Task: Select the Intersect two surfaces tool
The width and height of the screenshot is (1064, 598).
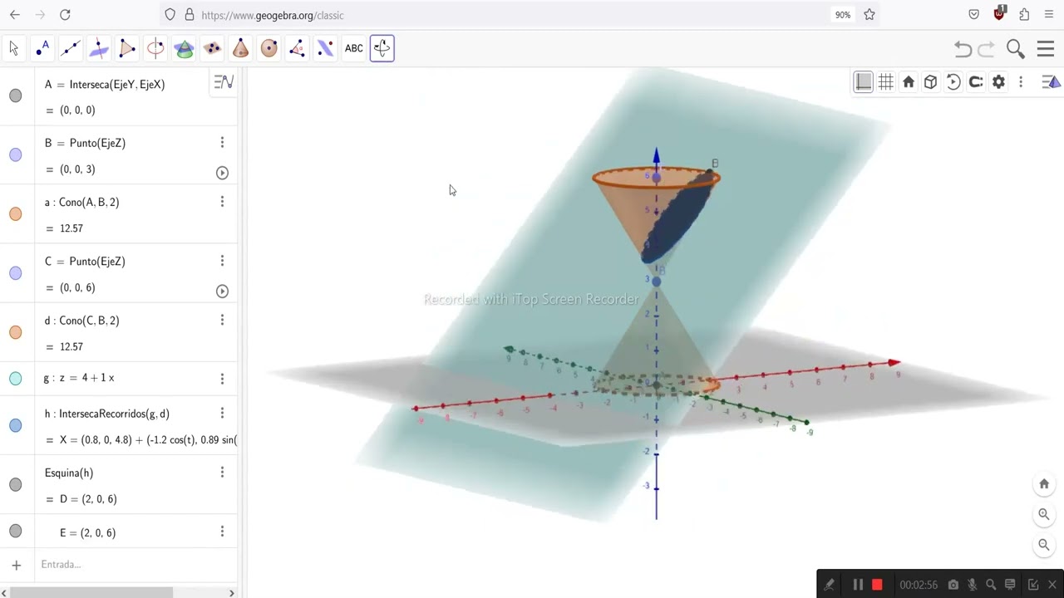Action: pyautogui.click(x=184, y=48)
